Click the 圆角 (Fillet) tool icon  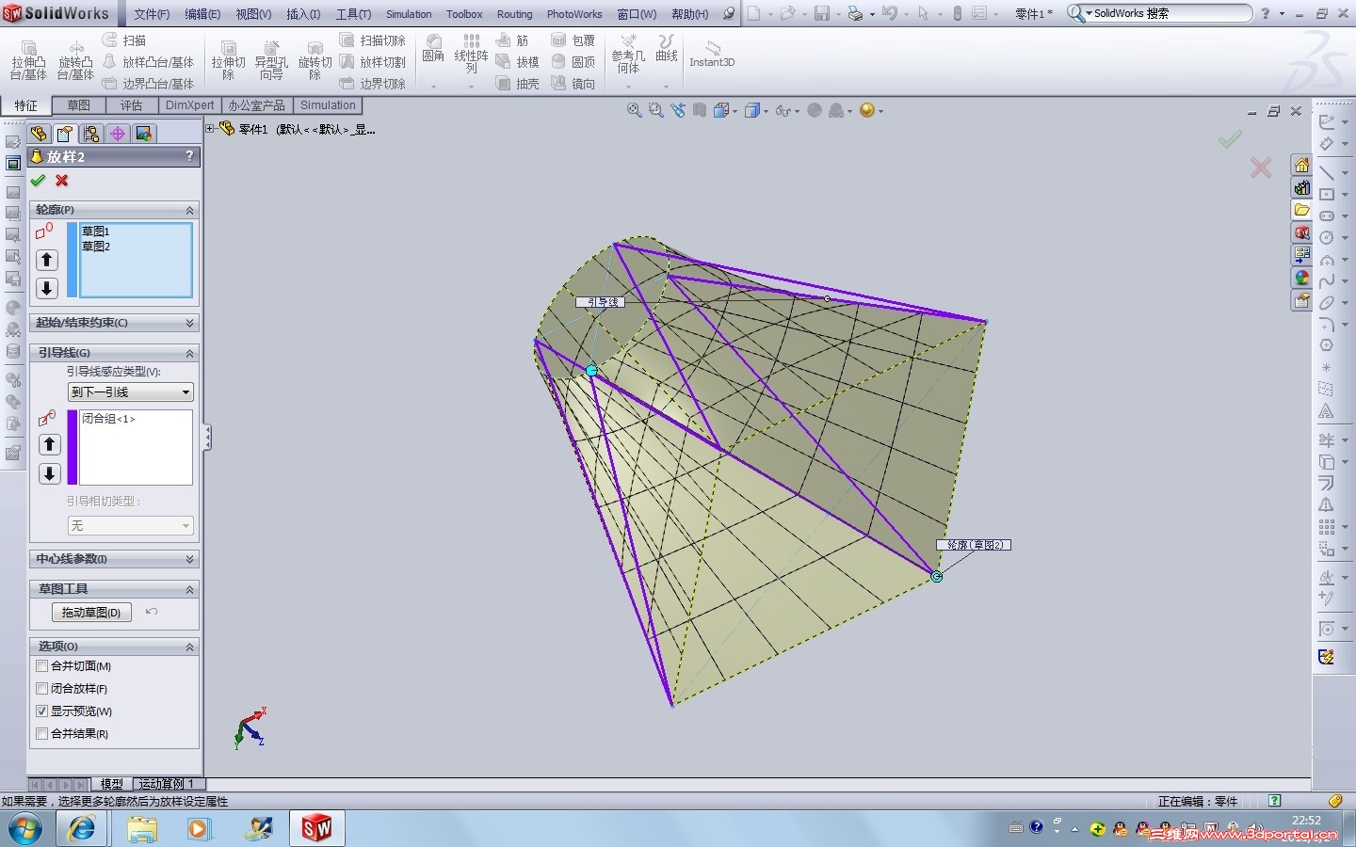(433, 47)
